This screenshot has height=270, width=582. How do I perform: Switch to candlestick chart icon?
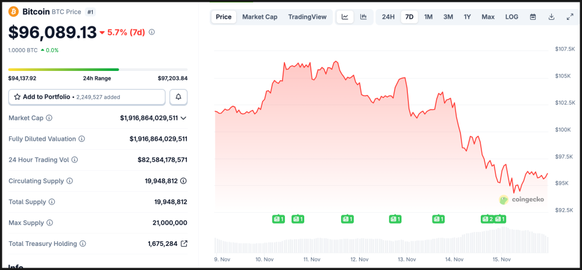click(363, 17)
